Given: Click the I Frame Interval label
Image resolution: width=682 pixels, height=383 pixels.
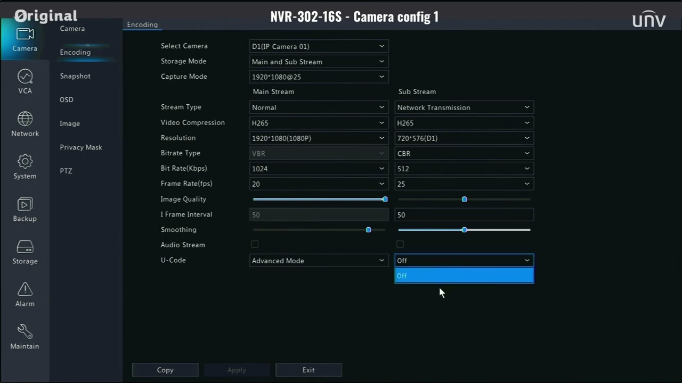Looking at the screenshot, I should click(x=186, y=214).
